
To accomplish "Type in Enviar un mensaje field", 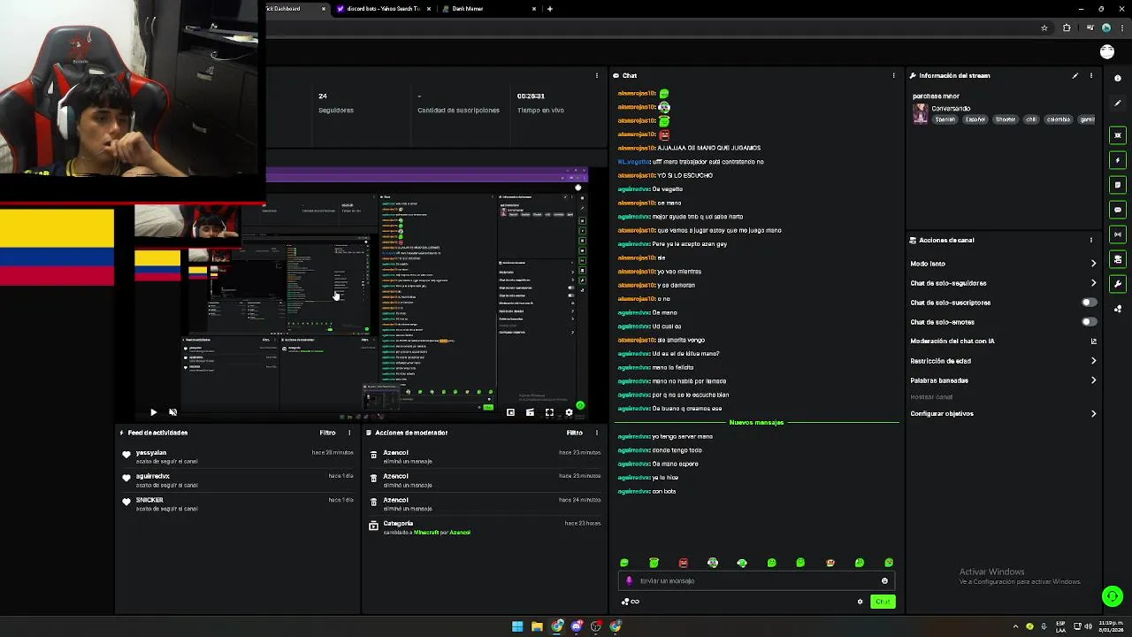I will click(x=757, y=581).
